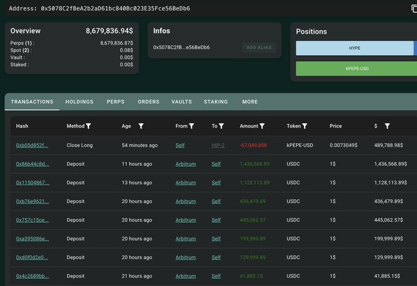This screenshot has width=417, height=286.
Task: Open the Vaults tab
Action: tap(182, 102)
